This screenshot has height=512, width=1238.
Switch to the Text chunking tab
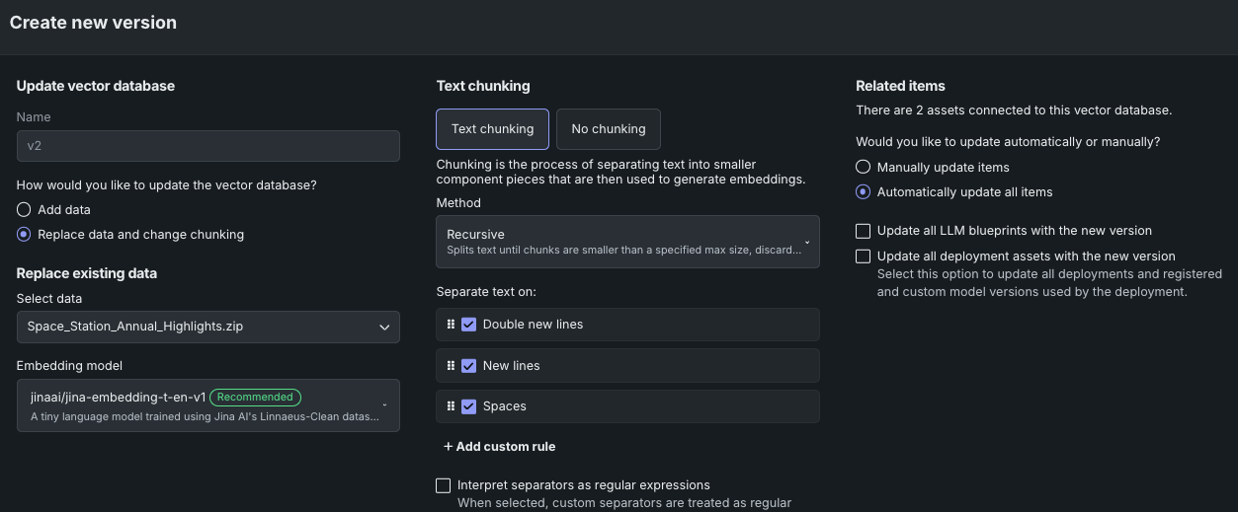tap(492, 129)
